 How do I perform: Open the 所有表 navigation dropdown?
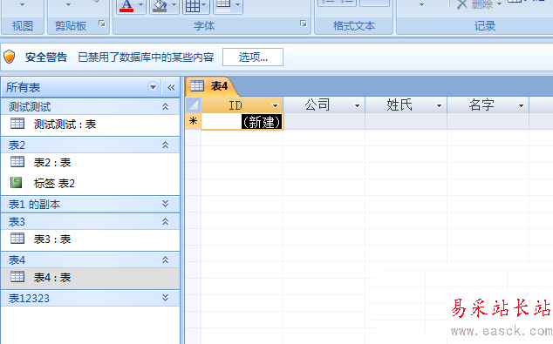(x=153, y=86)
